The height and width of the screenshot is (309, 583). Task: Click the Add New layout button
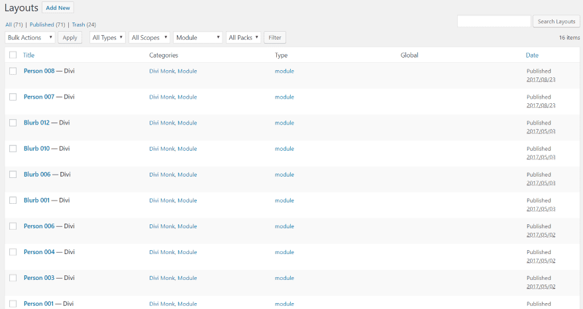click(58, 8)
